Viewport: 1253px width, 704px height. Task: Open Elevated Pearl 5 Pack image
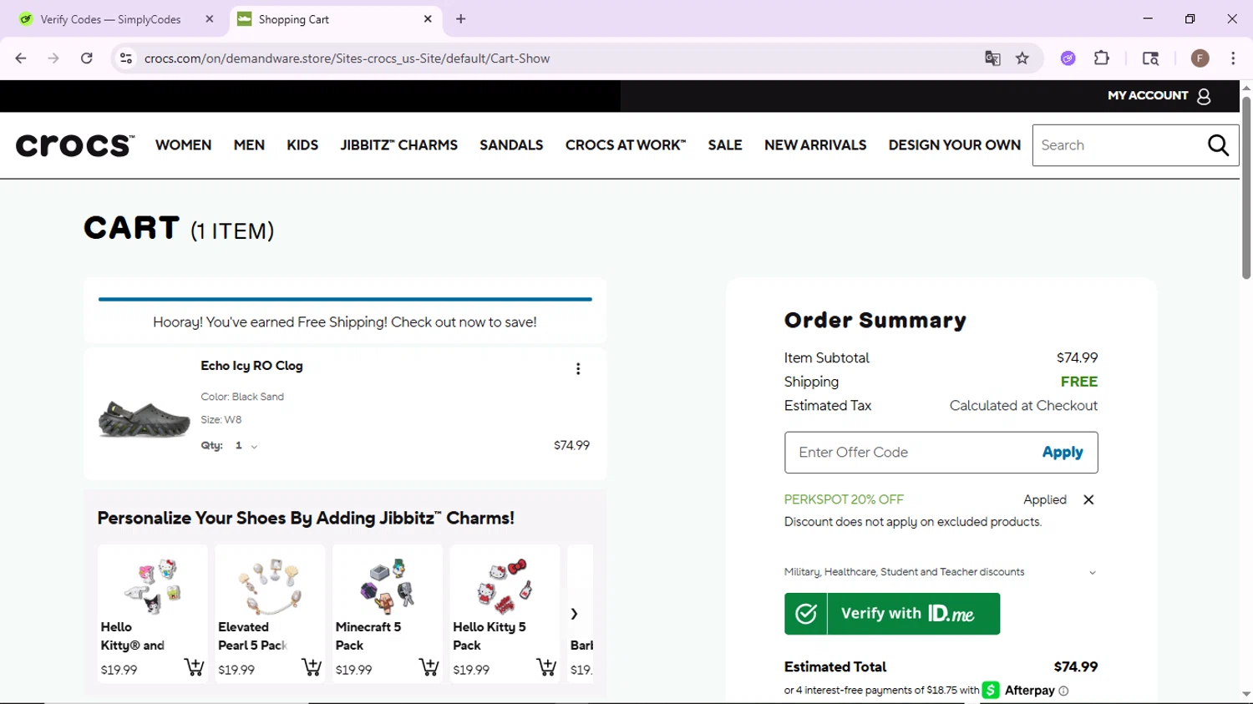(x=269, y=585)
